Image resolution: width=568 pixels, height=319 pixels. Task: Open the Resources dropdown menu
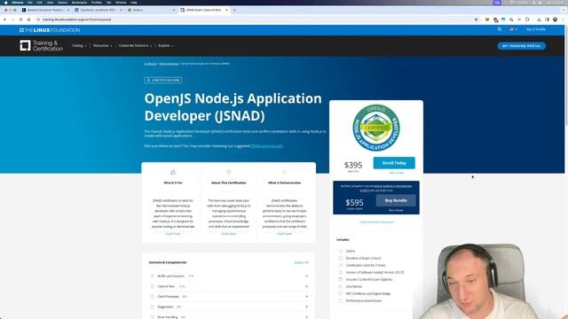[103, 46]
